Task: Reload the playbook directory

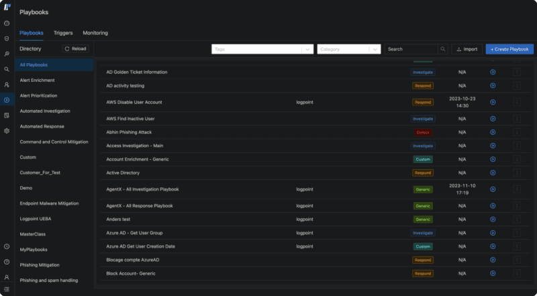Action: [x=75, y=49]
